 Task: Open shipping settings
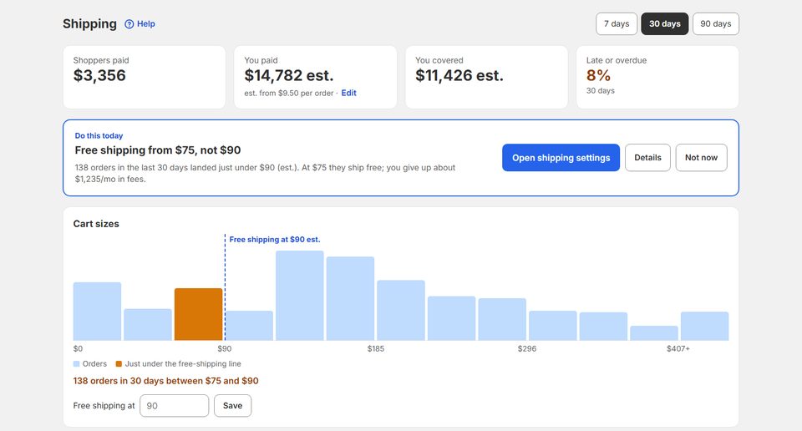561,158
